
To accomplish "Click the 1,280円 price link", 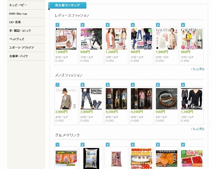I will coord(187,112).
